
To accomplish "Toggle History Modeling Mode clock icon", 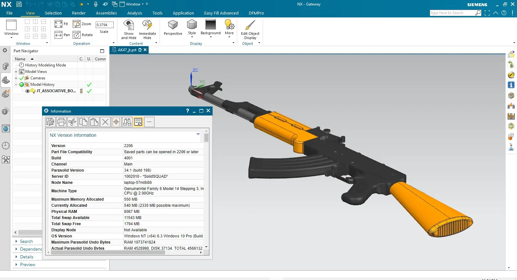I will pos(22,65).
